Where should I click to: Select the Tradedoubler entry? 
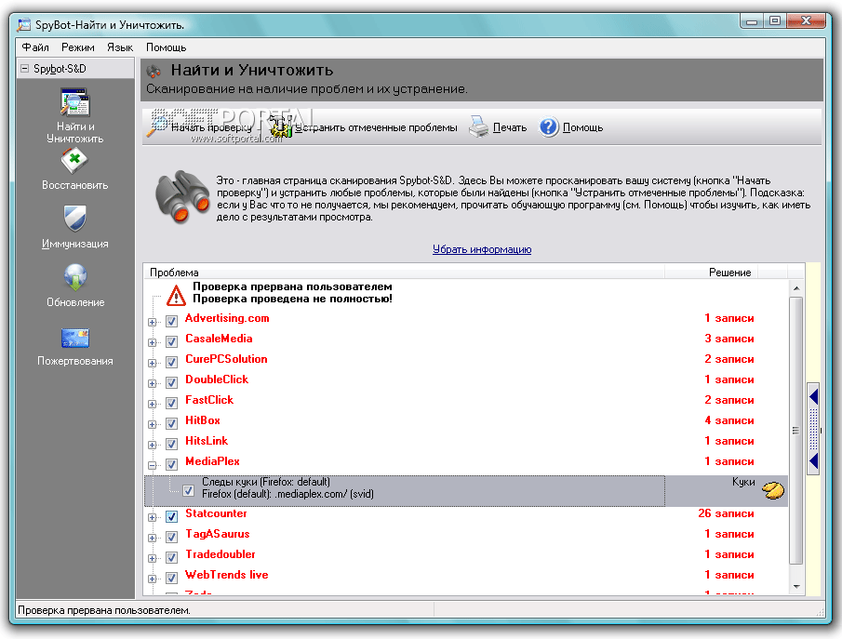tap(221, 554)
